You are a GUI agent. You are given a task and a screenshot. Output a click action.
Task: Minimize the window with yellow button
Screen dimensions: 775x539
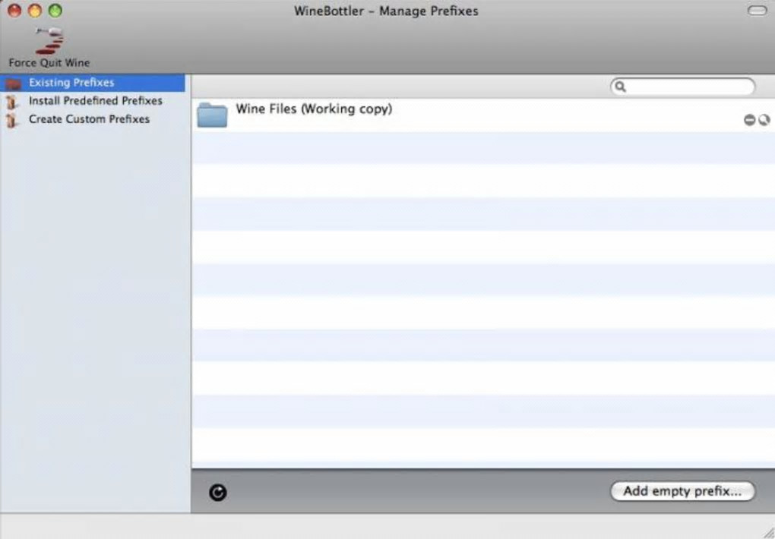point(35,11)
